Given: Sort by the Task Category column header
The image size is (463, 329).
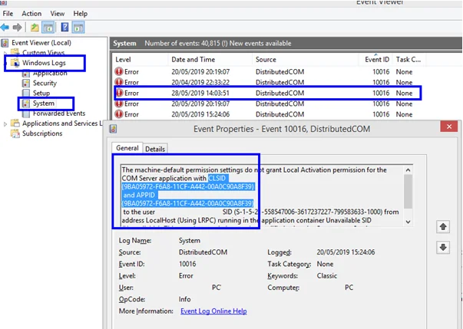Looking at the screenshot, I should [408, 60].
